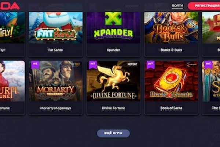Click the Divine Fortune title text
The height and width of the screenshot is (147, 220).
(113, 108)
